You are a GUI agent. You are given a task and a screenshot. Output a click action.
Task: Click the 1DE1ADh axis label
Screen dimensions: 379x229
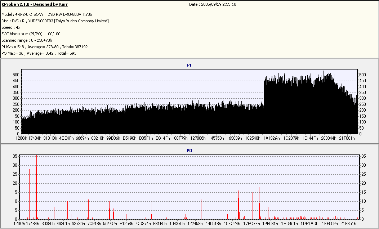coord(309,224)
